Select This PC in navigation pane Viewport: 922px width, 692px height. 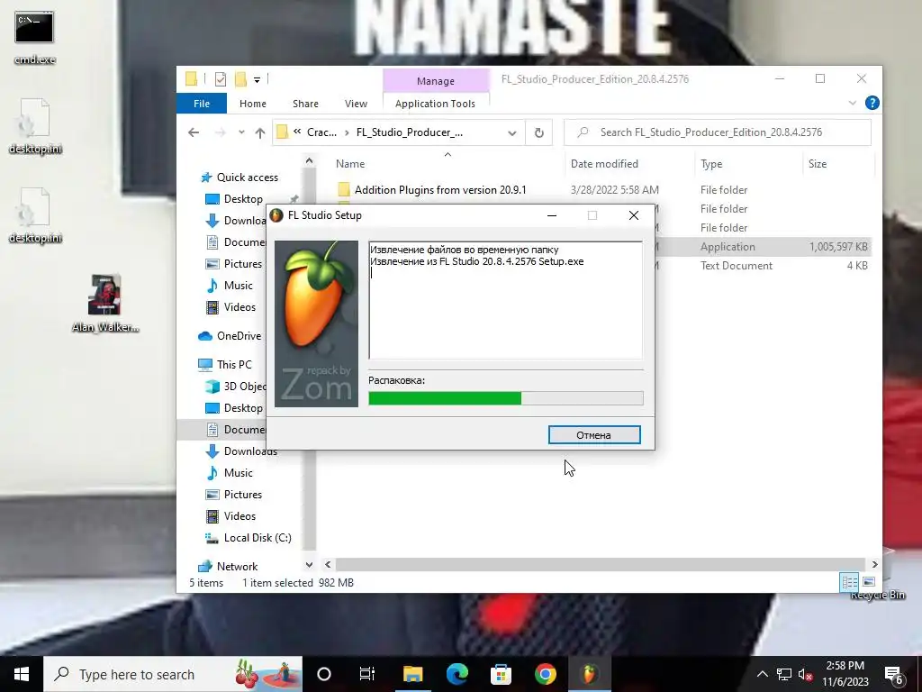coord(234,365)
